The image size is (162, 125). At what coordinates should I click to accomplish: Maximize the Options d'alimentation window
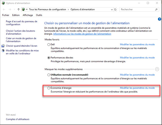(148, 3)
